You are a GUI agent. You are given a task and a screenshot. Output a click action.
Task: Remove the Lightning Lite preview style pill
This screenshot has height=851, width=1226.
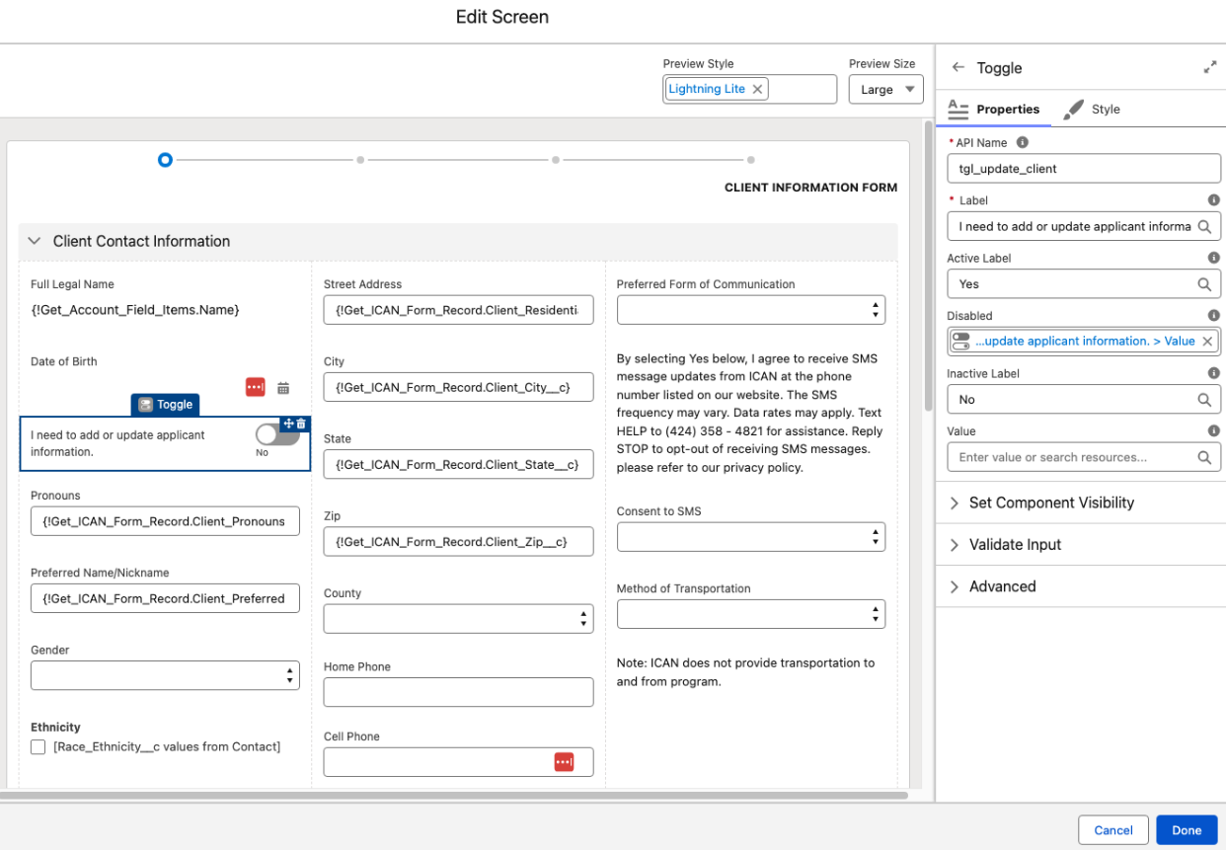click(757, 89)
